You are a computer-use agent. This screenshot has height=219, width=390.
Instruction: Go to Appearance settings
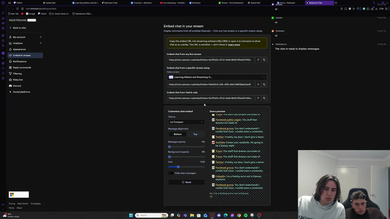point(25,49)
